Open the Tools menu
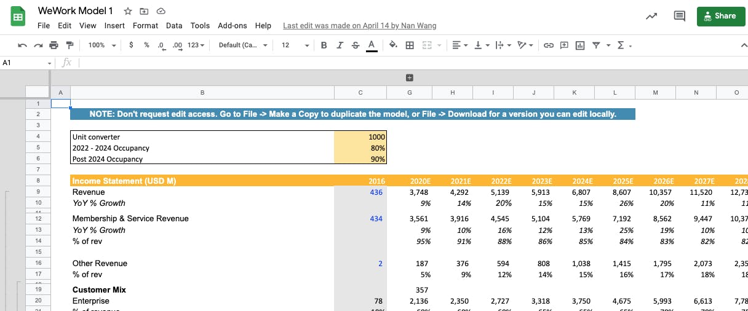The height and width of the screenshot is (311, 748). [x=200, y=26]
